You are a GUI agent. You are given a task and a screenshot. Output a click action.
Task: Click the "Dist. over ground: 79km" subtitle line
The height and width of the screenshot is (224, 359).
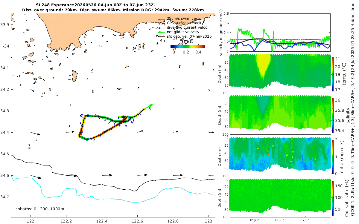(x=113, y=10)
